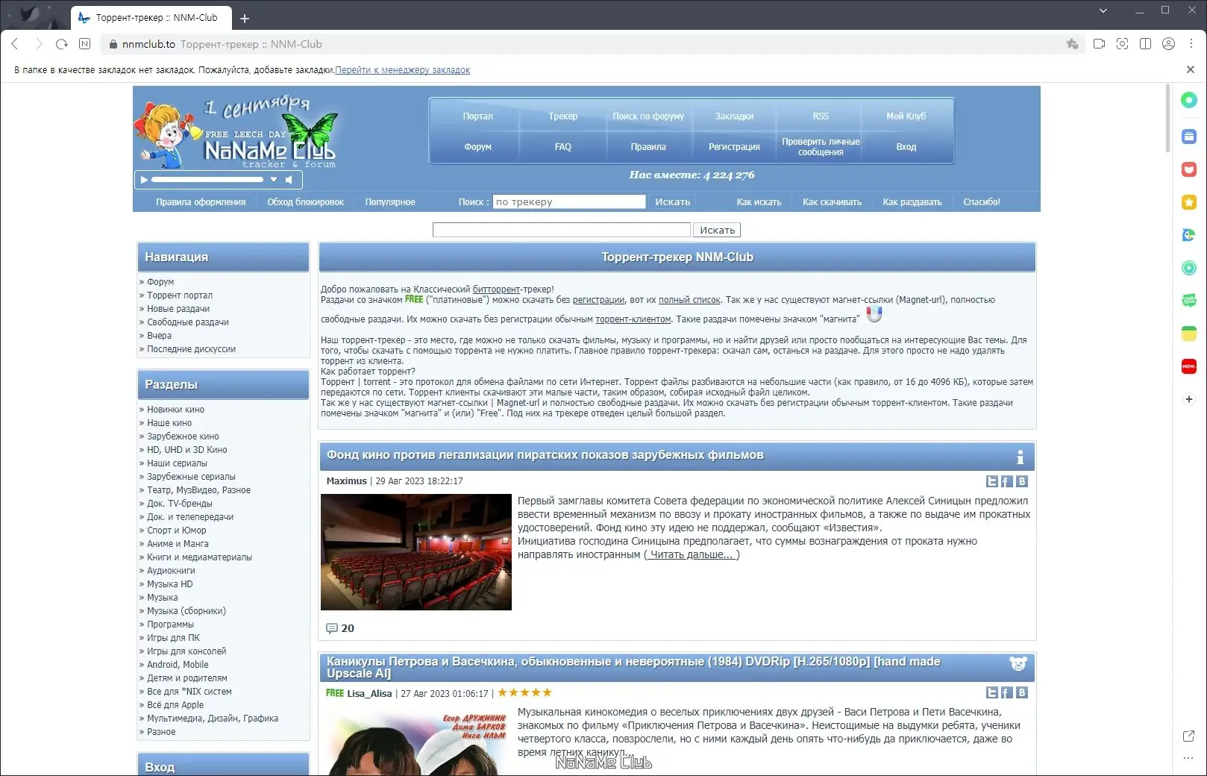The height and width of the screenshot is (776, 1207).
Task: Open the tab search chevron in title bar
Action: pyautogui.click(x=1103, y=10)
